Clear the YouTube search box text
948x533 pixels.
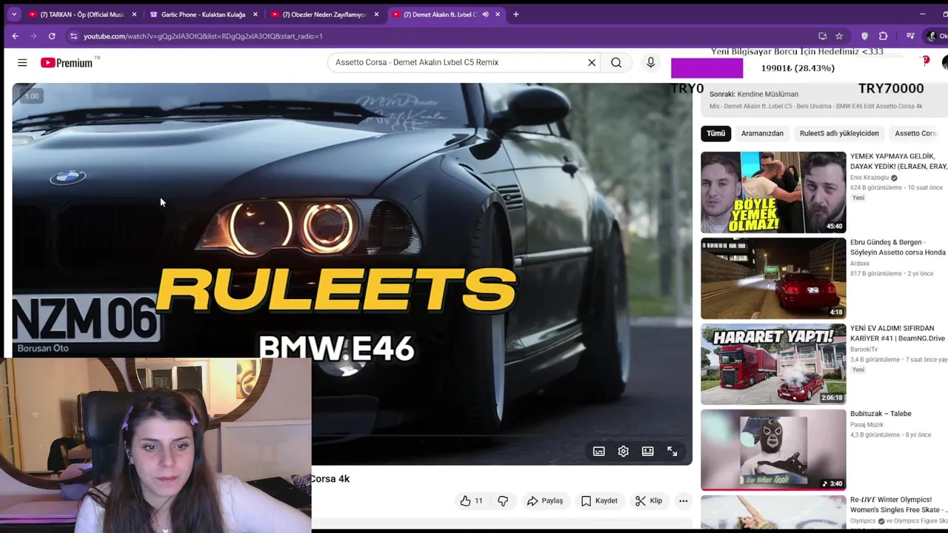pos(592,62)
